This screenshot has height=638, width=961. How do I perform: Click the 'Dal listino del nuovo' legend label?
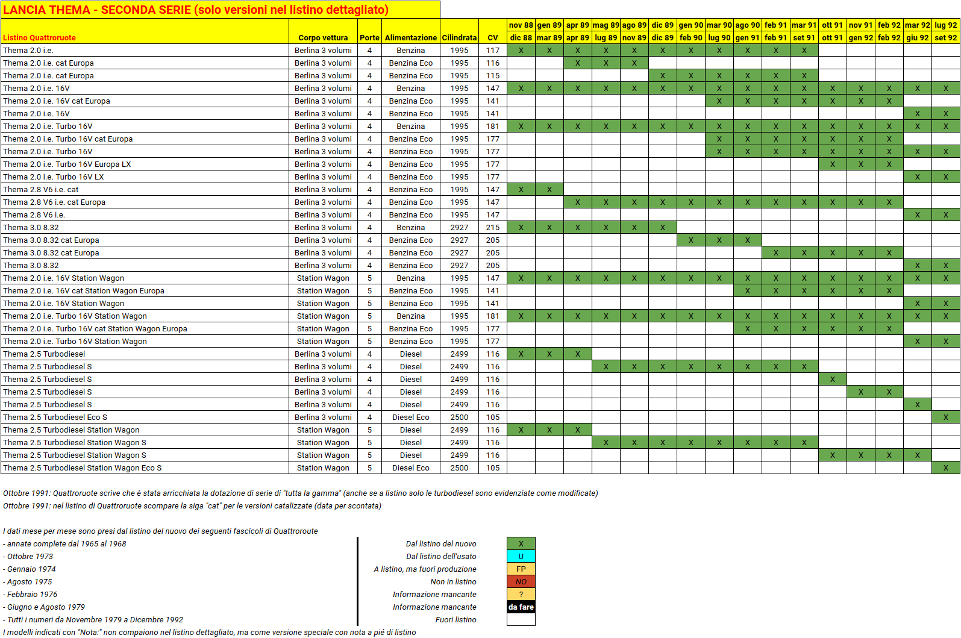(x=441, y=543)
